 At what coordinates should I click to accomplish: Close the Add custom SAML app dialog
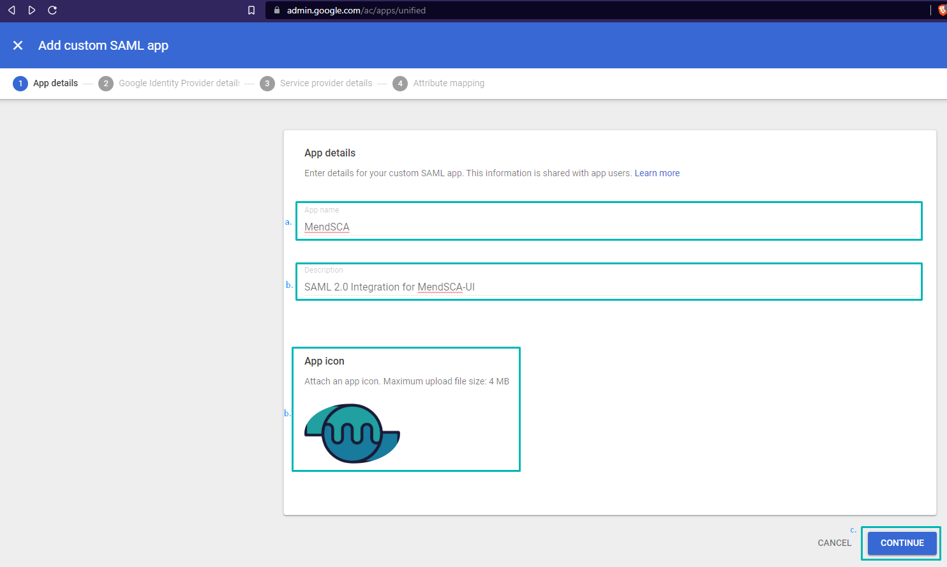[18, 45]
